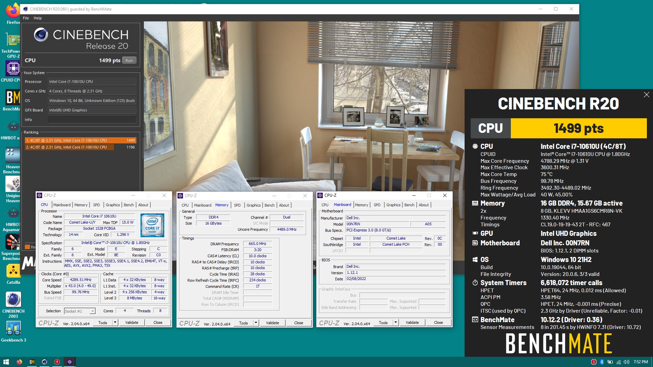Expand the Socket #1 selection dropdown

click(92, 311)
